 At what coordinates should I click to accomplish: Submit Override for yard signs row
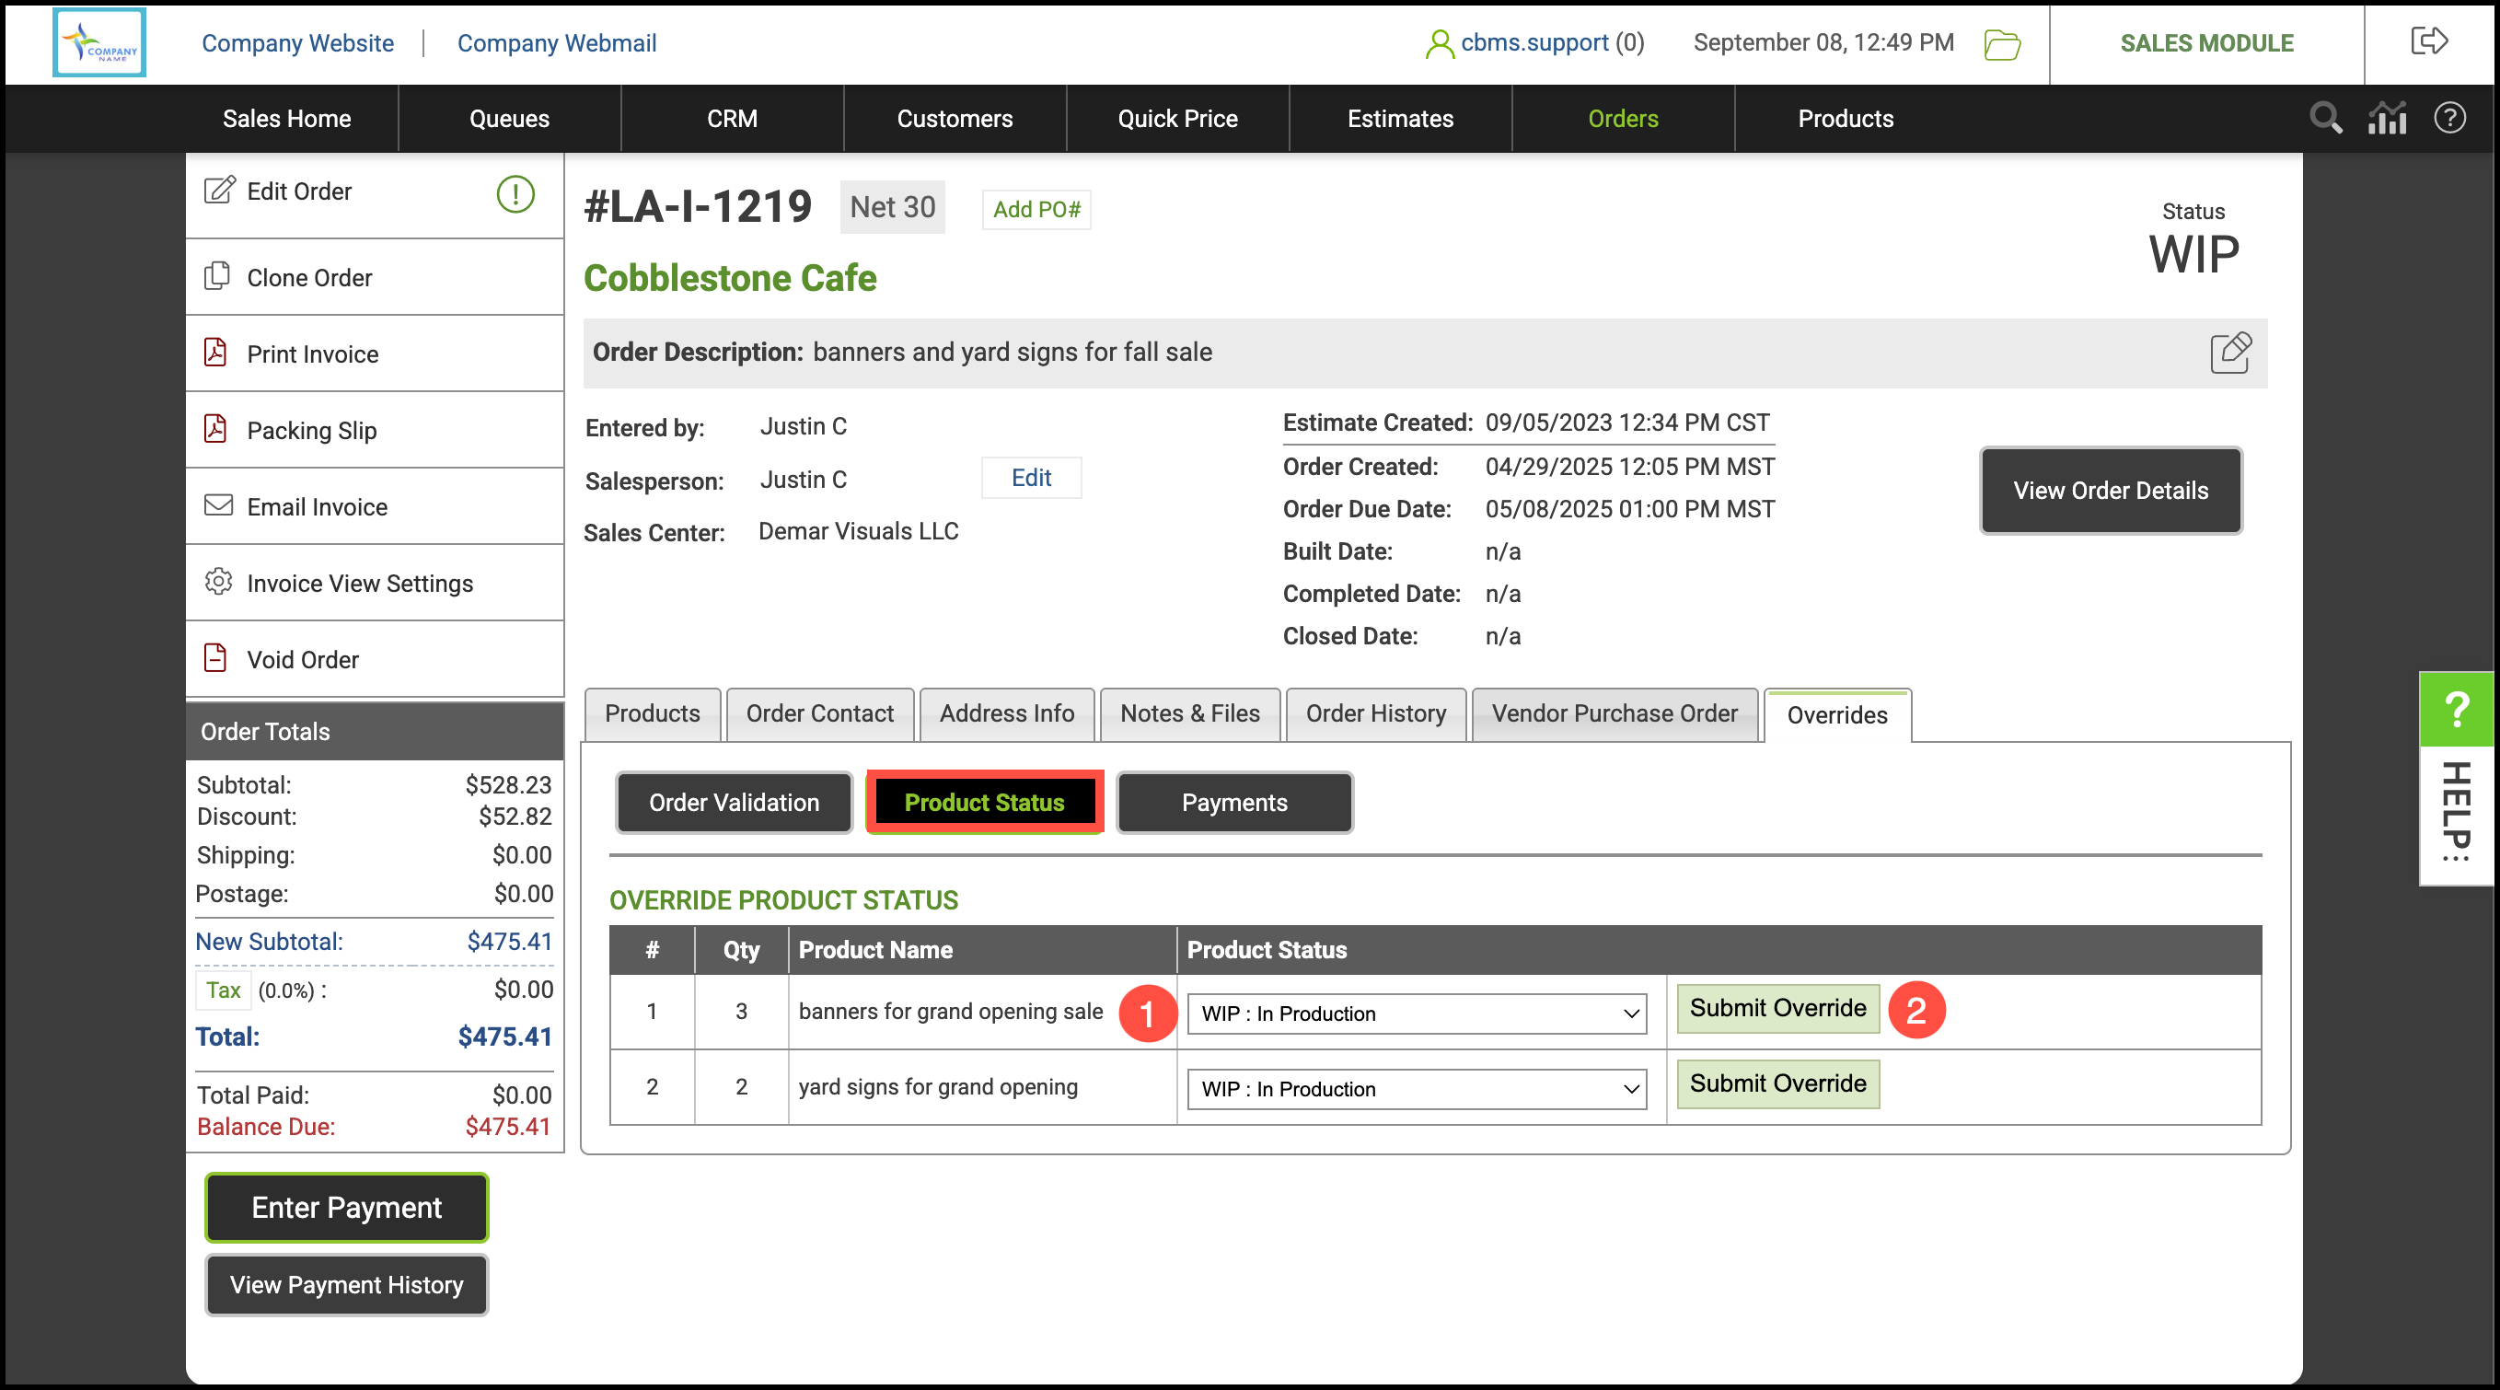tap(1777, 1083)
